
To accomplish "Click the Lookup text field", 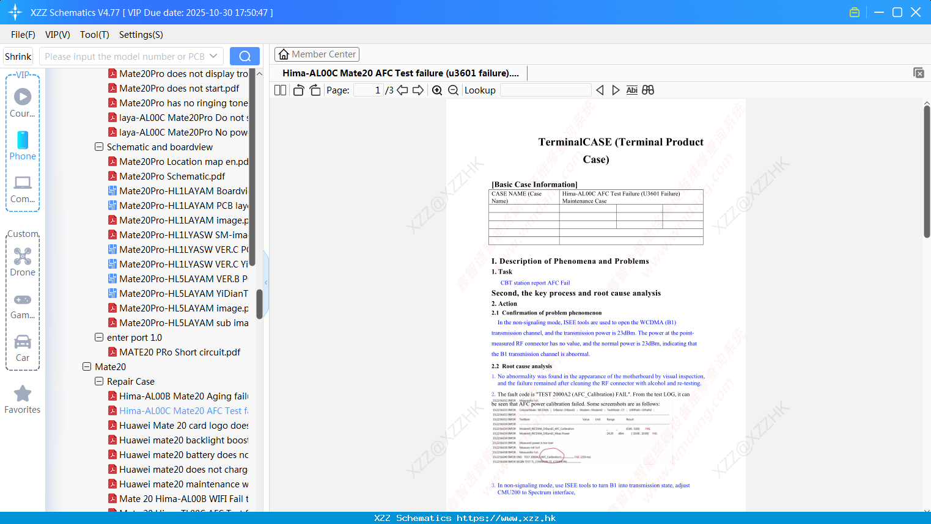I will [546, 90].
